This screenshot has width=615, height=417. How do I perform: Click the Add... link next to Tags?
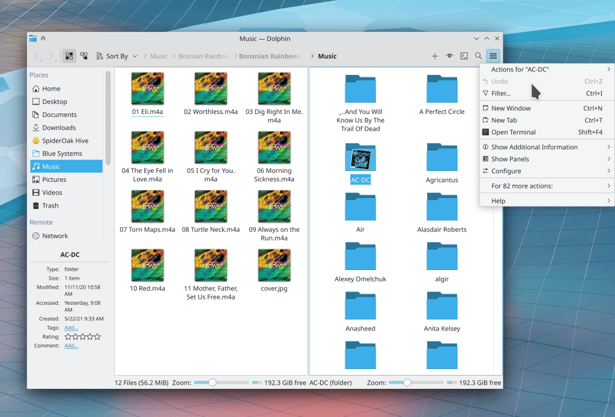pyautogui.click(x=71, y=328)
